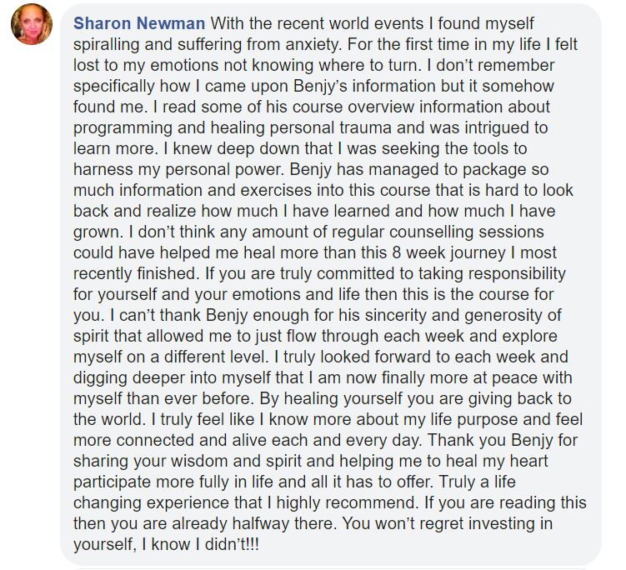Open Sharon Newman's profile picture

[32, 24]
